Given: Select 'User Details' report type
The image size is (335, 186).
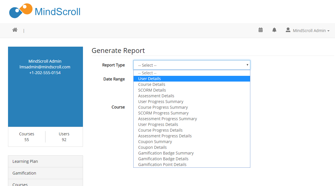Looking at the screenshot, I should pyautogui.click(x=192, y=79).
